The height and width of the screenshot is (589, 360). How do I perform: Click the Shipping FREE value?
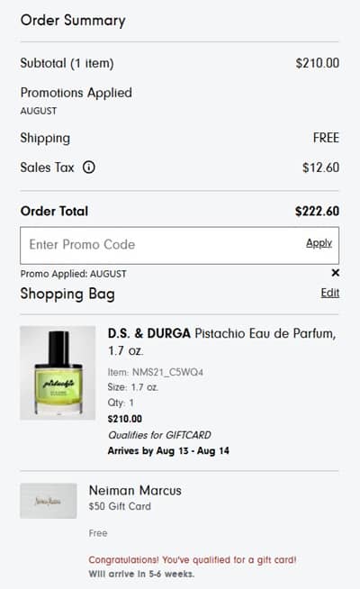(x=326, y=138)
